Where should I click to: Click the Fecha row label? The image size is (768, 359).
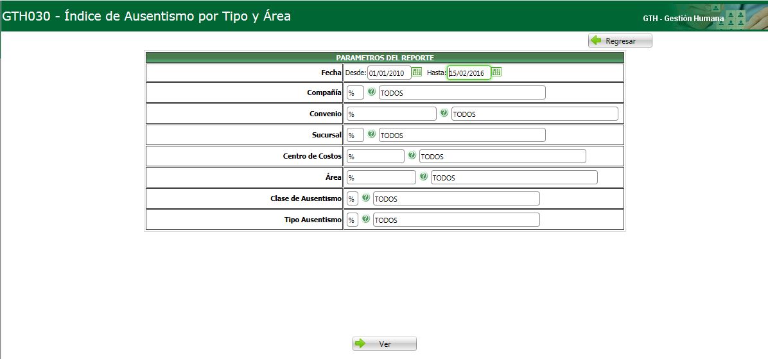pyautogui.click(x=331, y=73)
